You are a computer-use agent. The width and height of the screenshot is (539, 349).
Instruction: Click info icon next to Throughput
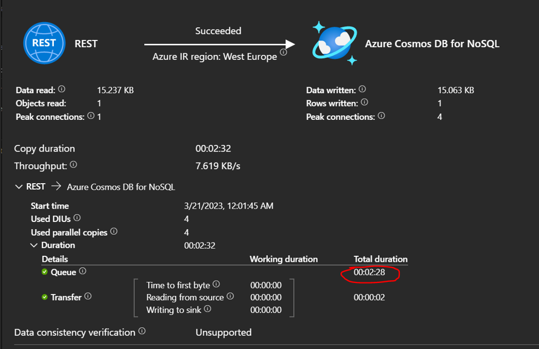click(74, 165)
